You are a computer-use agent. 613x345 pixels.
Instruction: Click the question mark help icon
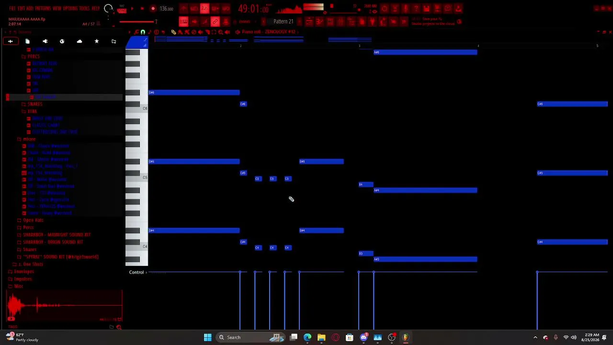416,9
